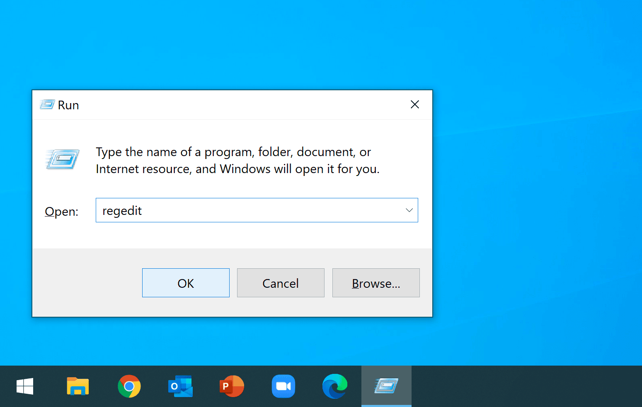Launch Microsoft Edge from the taskbar
The height and width of the screenshot is (407, 642).
tap(335, 386)
